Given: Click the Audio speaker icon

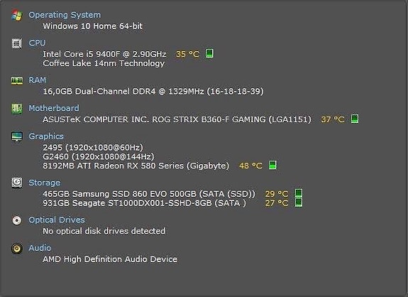Looking at the screenshot, I should 17,248.
